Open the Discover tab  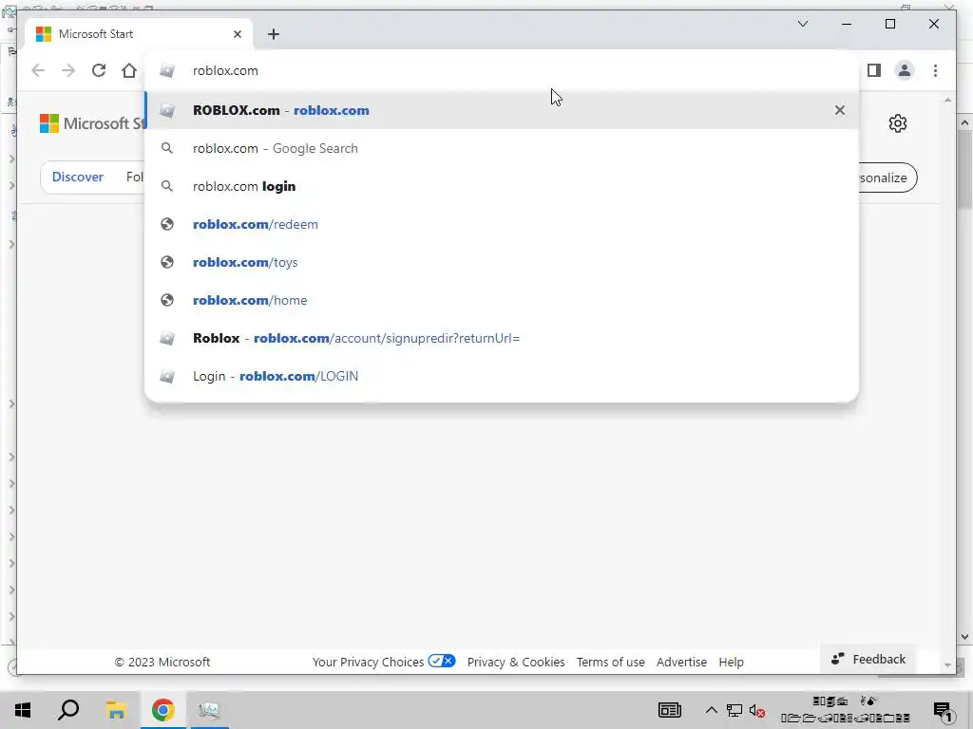78,178
